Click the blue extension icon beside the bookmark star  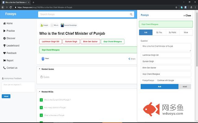[x=182, y=7]
